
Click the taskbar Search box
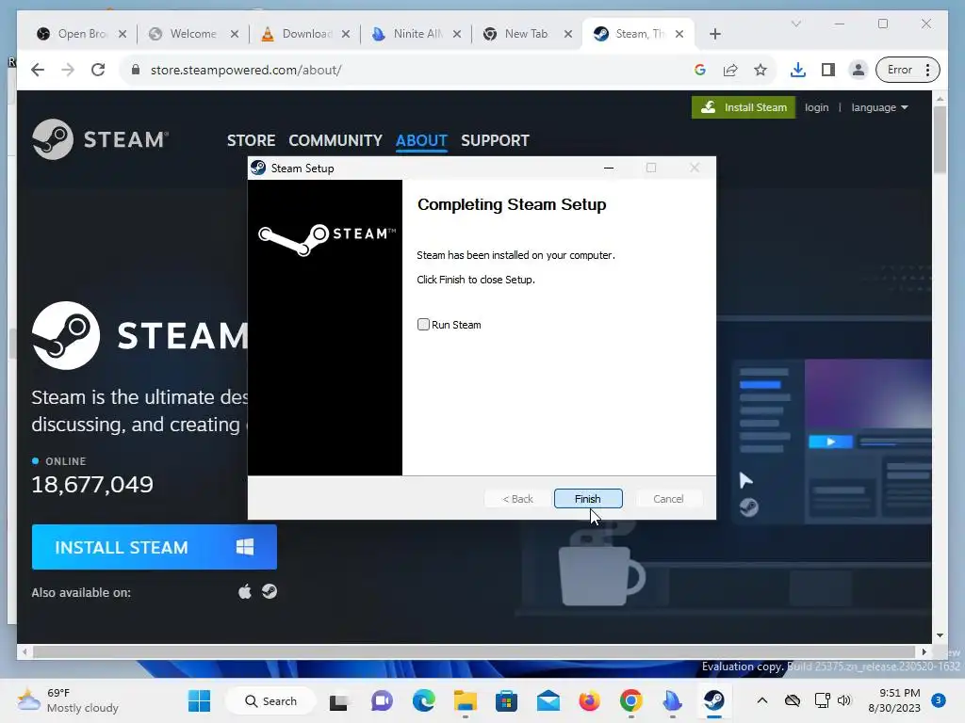click(270, 700)
